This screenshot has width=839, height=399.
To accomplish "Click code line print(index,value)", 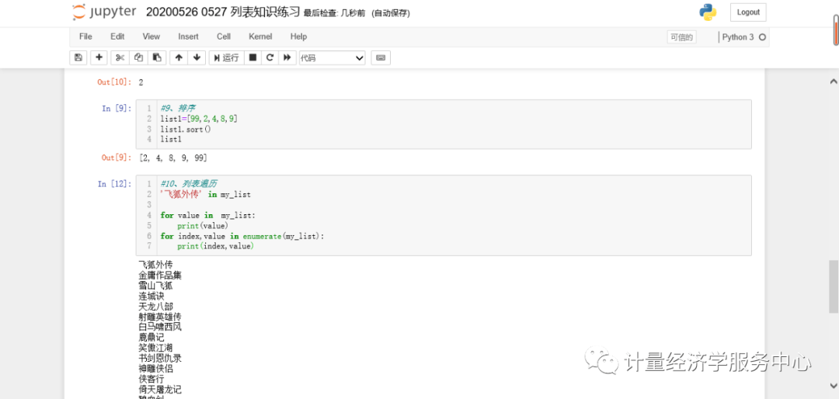I will [216, 246].
